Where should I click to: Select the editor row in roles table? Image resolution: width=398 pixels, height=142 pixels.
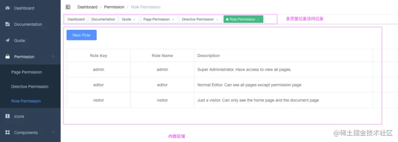[x=220, y=85]
